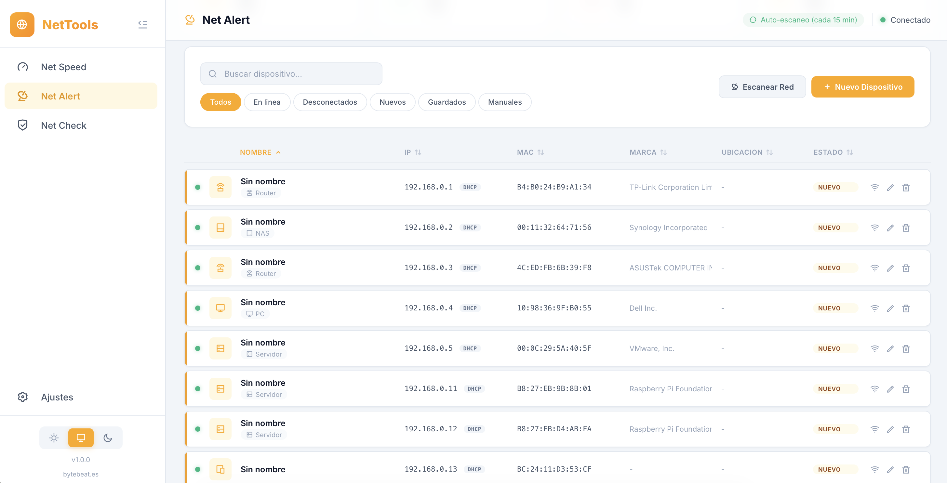Click trash icon for Dell Inc. device
The image size is (947, 483).
pos(906,308)
